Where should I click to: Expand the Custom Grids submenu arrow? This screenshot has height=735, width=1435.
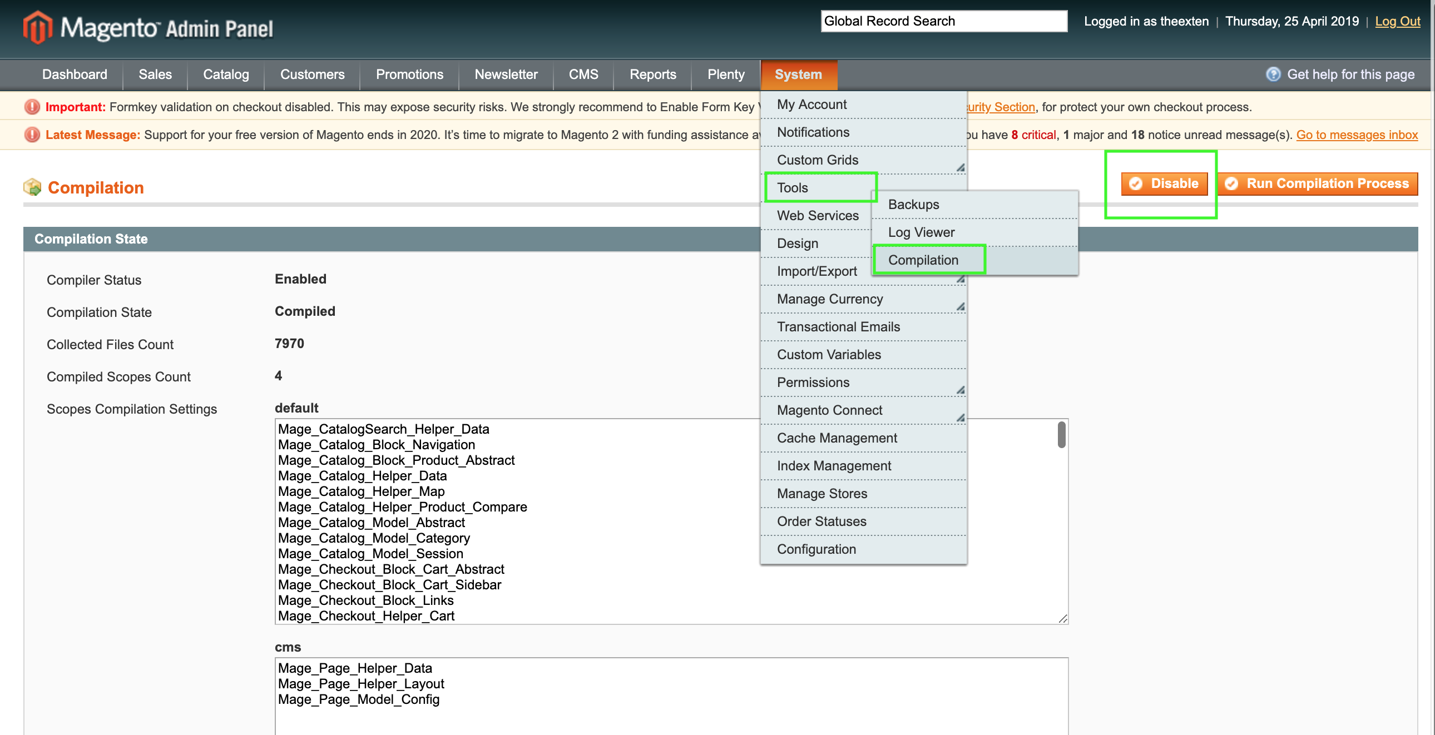point(960,167)
